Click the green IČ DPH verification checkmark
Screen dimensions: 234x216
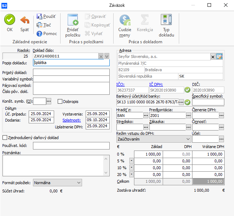[x=187, y=90]
